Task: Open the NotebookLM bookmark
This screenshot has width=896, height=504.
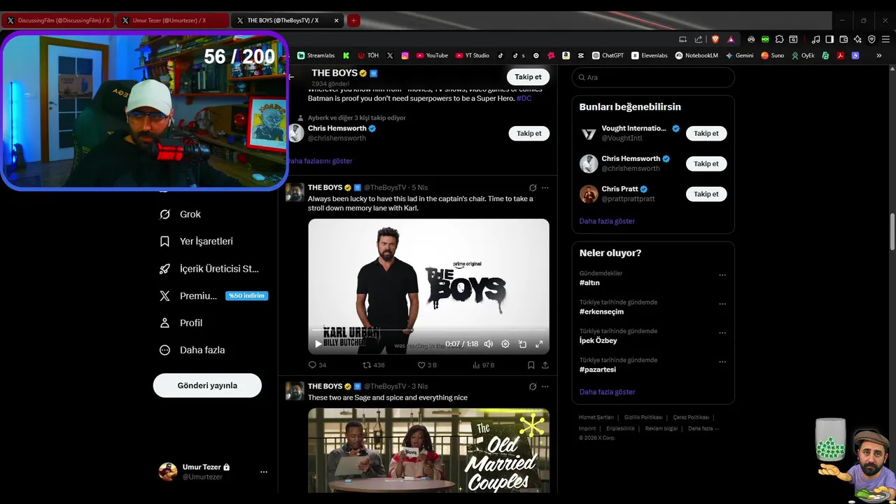Action: [x=696, y=55]
